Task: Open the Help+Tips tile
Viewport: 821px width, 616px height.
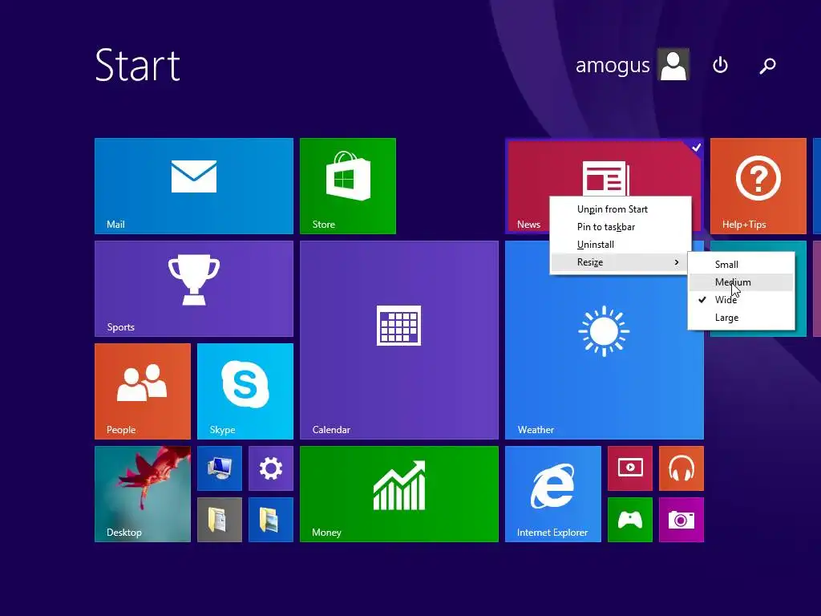Action: [758, 186]
